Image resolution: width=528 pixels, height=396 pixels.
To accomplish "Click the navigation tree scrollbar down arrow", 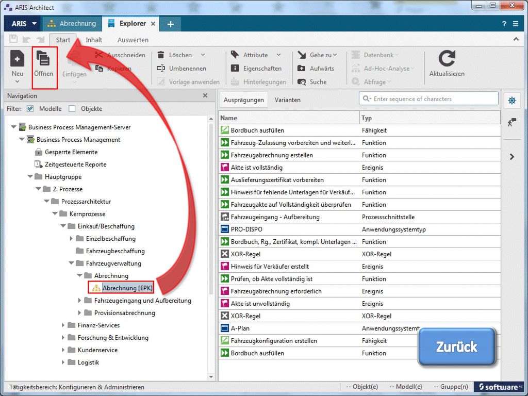I will 211,377.
